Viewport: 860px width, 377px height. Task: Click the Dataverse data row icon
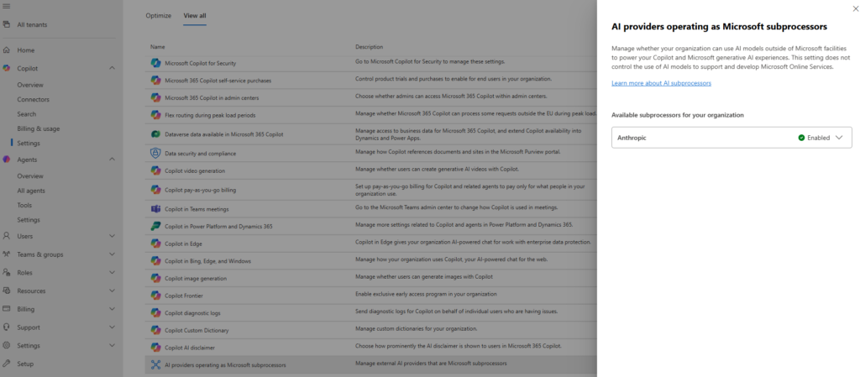tap(155, 134)
